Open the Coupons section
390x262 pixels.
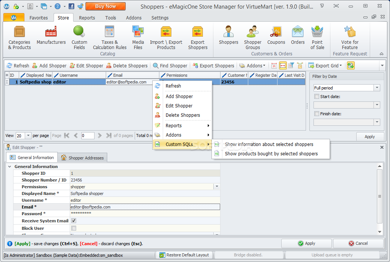[276, 35]
